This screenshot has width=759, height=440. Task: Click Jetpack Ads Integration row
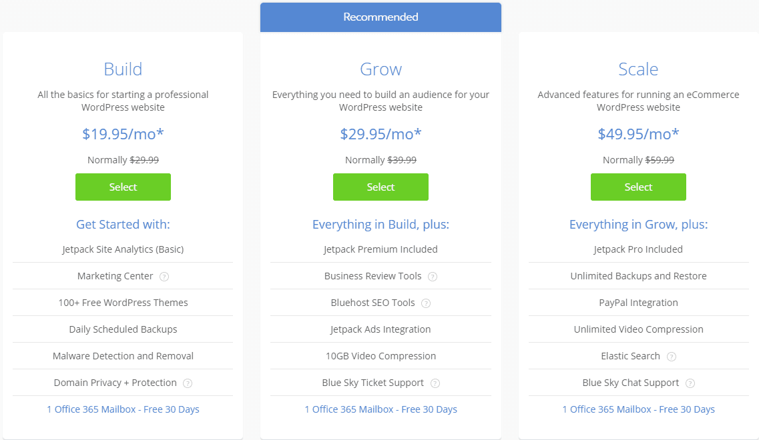[x=381, y=329]
